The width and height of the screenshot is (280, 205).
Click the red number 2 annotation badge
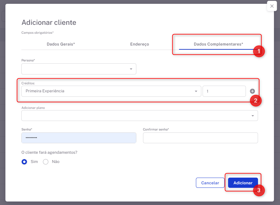pos(255,101)
